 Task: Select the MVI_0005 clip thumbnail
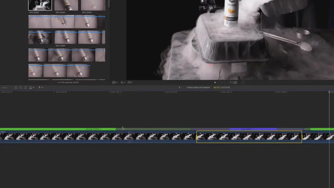tap(40, 5)
